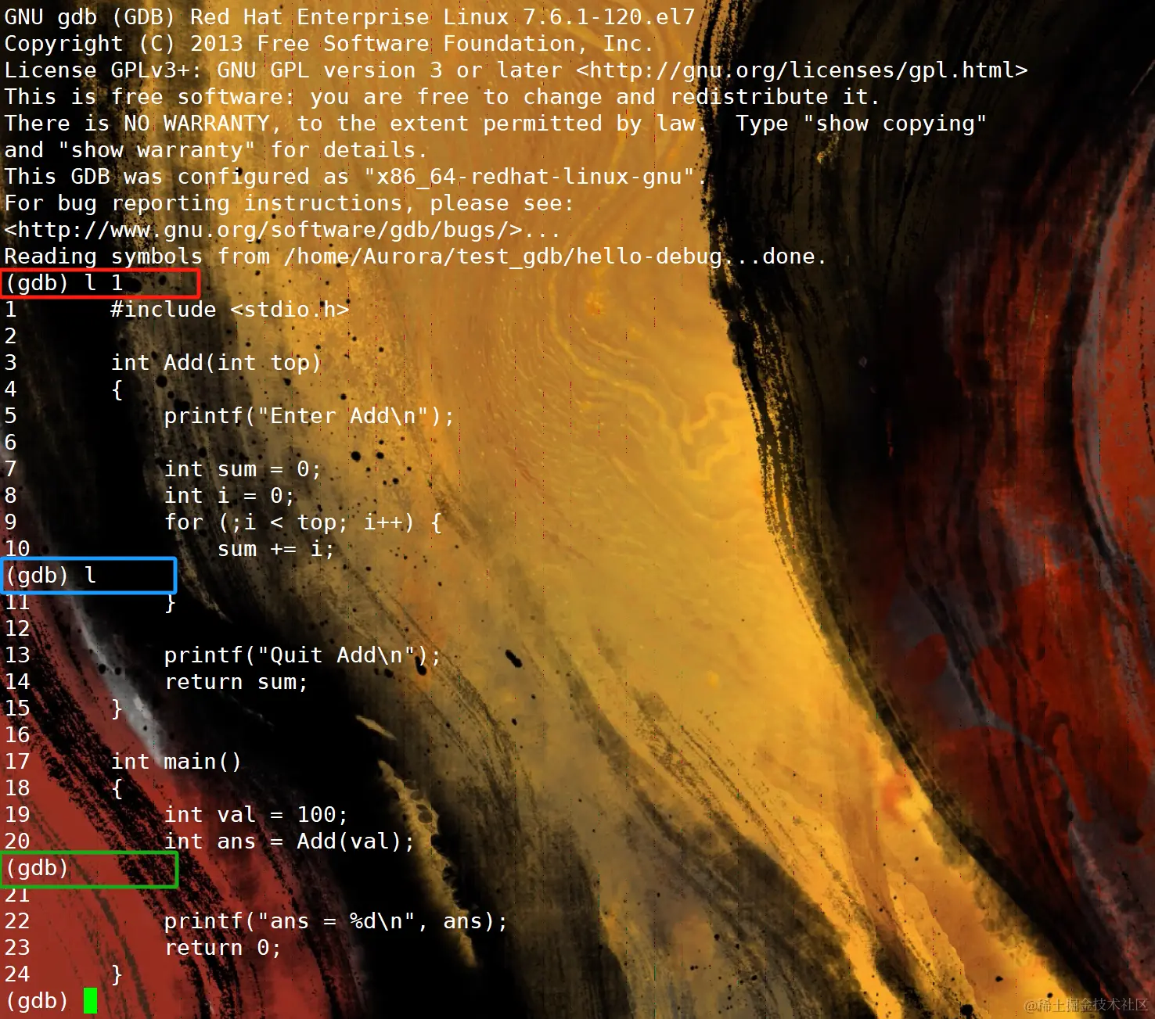Click the 'sum += i;' line
Viewport: 1155px width, 1019px height.
[276, 549]
